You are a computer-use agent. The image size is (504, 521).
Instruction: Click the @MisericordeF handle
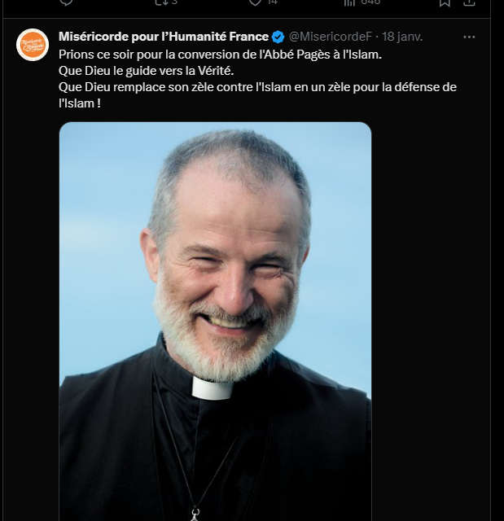click(330, 37)
